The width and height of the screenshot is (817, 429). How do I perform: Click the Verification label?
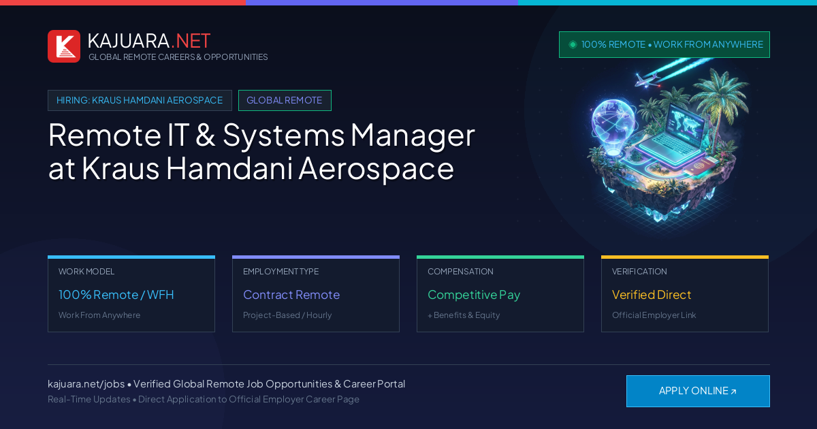(639, 272)
